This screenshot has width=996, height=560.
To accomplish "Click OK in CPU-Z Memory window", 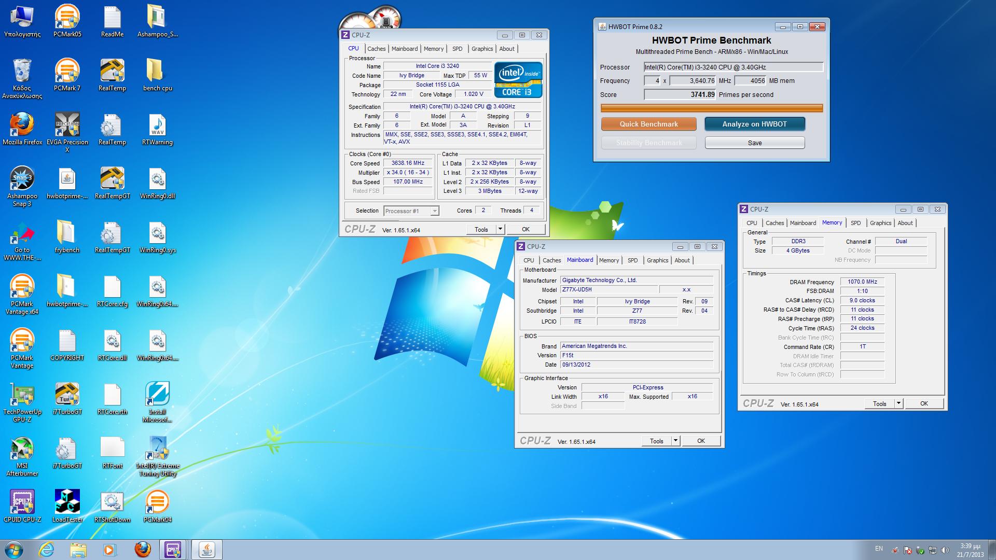I will [924, 403].
